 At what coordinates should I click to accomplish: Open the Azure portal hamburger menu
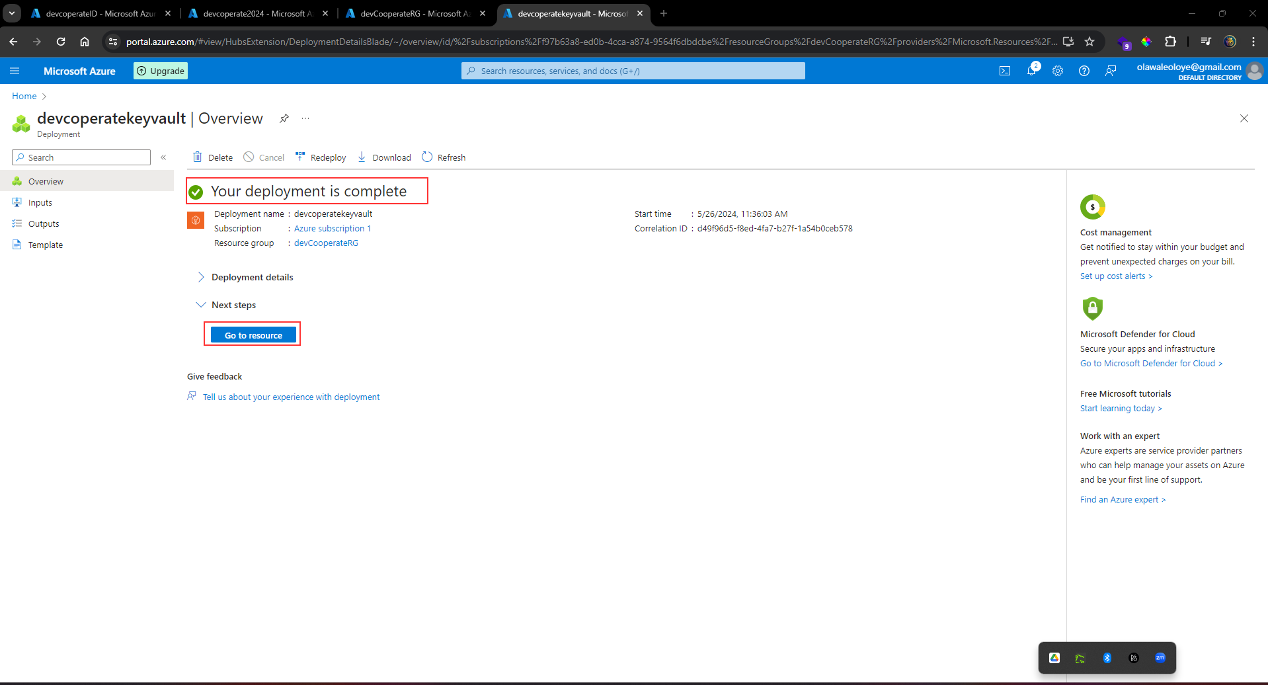pos(15,71)
